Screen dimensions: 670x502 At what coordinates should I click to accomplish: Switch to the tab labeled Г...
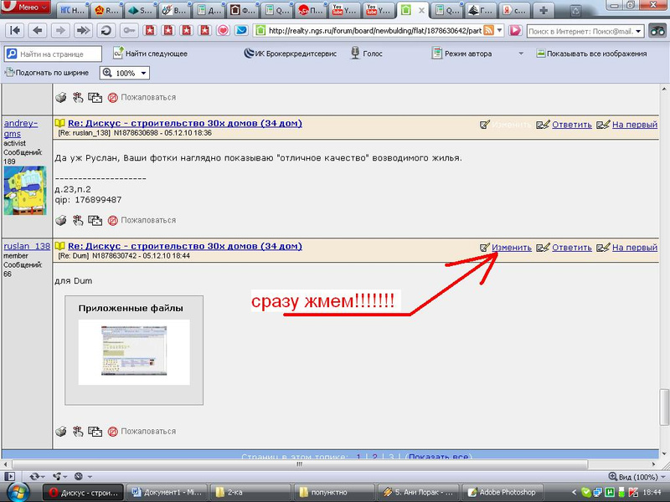click(x=480, y=10)
